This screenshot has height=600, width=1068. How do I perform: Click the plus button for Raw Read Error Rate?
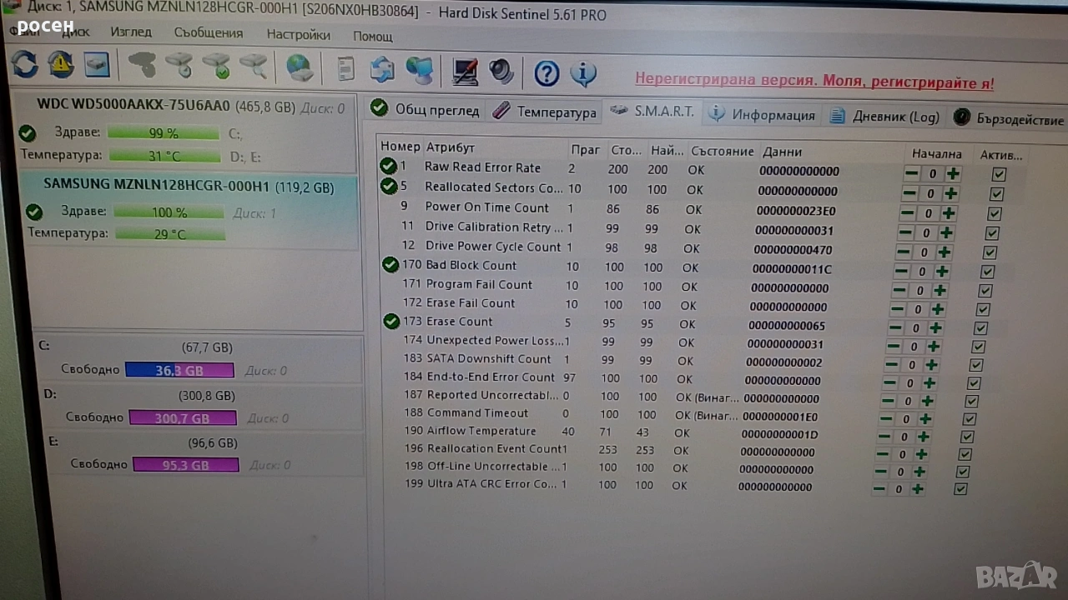point(952,174)
